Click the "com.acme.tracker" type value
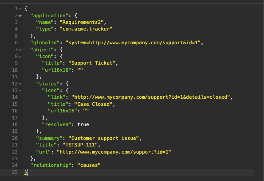This screenshot has width=264, height=181. [86, 29]
